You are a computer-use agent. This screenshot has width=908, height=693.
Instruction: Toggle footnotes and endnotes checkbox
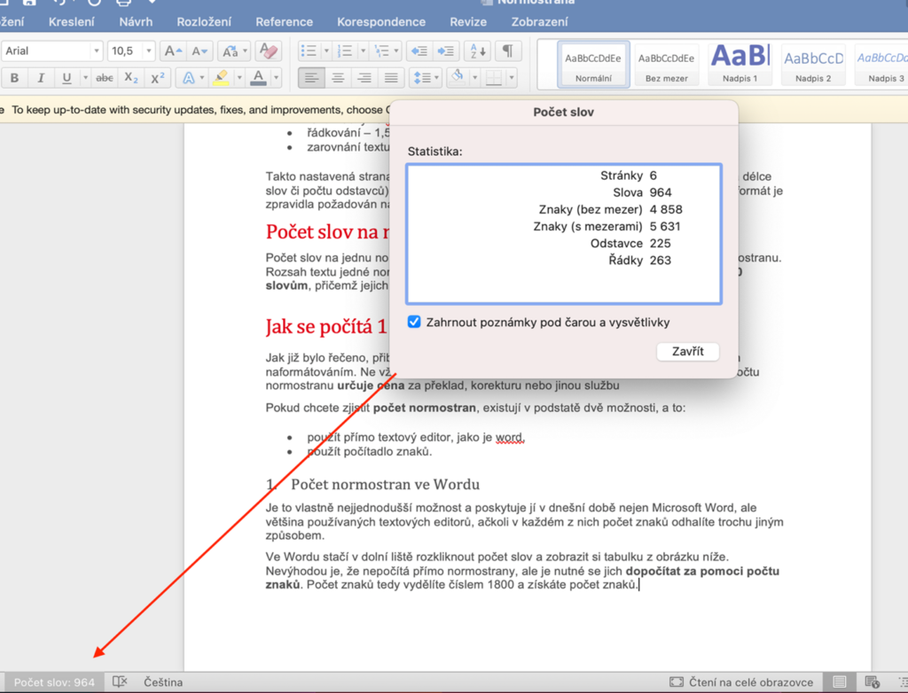pos(414,322)
